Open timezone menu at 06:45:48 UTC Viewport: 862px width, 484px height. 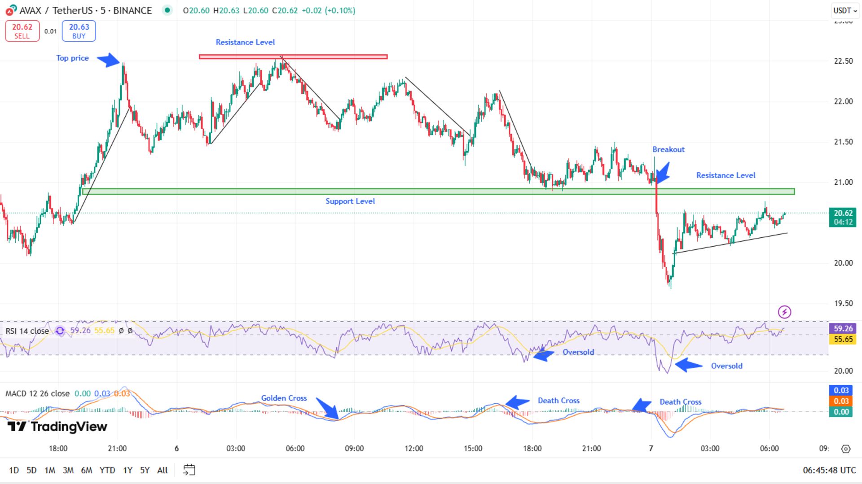point(829,470)
